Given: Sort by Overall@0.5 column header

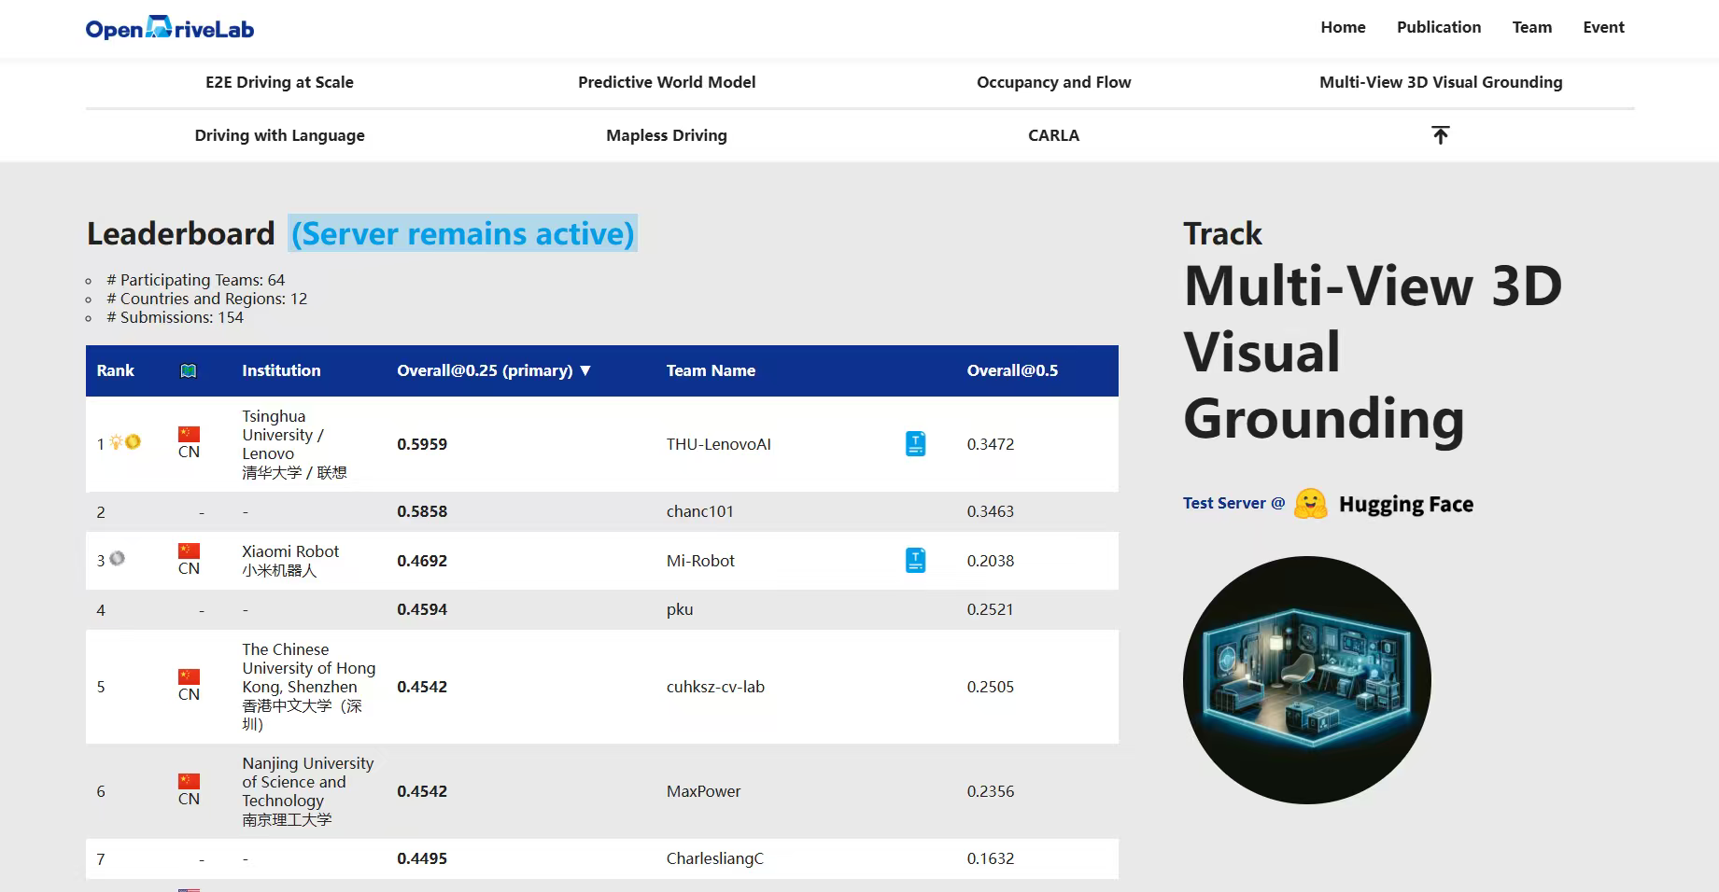Looking at the screenshot, I should (x=1012, y=370).
